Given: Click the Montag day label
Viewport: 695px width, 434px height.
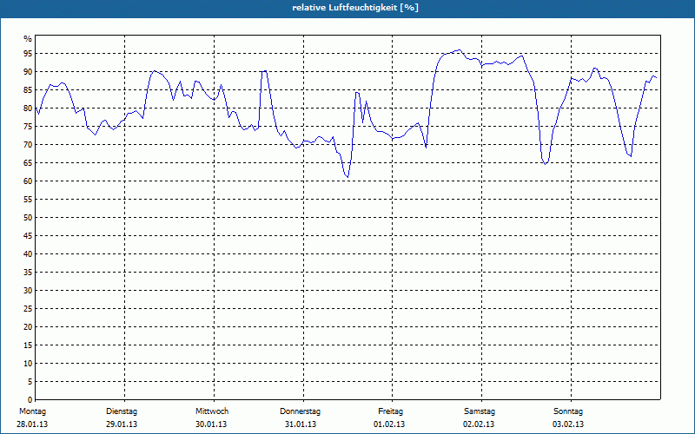Looking at the screenshot, I should tap(32, 411).
